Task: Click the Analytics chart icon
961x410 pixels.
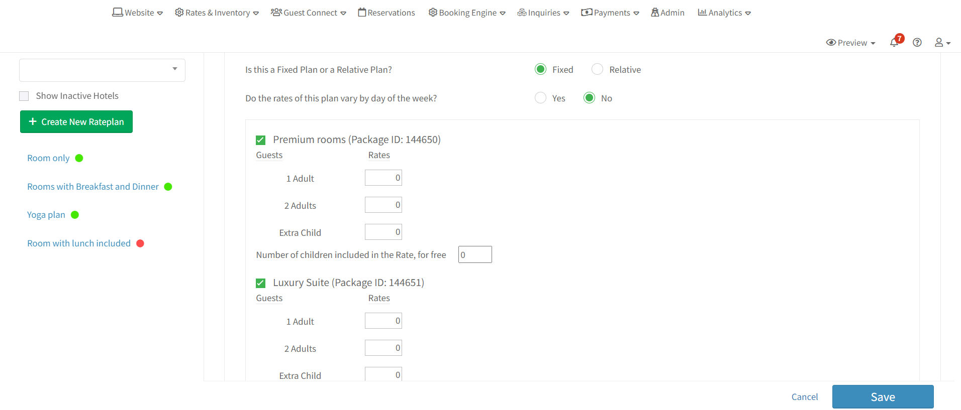Action: pos(702,13)
